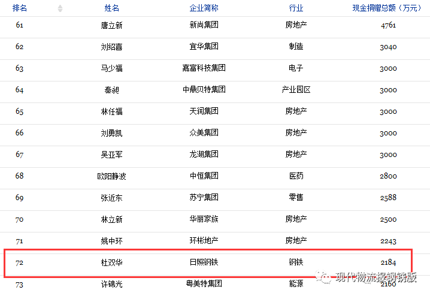This screenshot has height=296, width=430.
Task: Select the industry cell 医药
Action: coord(296,176)
